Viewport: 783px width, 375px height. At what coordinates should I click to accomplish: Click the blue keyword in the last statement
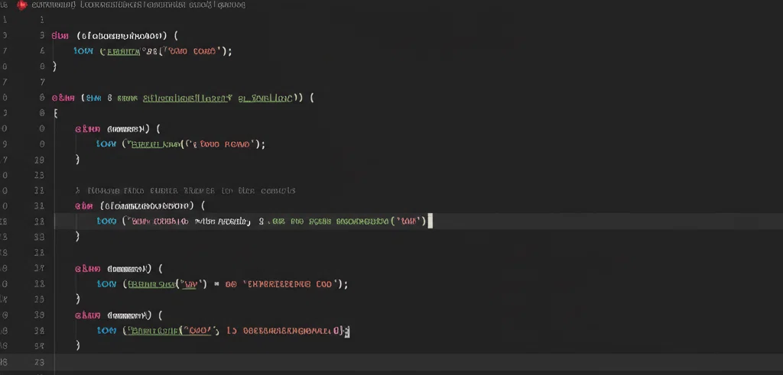(106, 331)
